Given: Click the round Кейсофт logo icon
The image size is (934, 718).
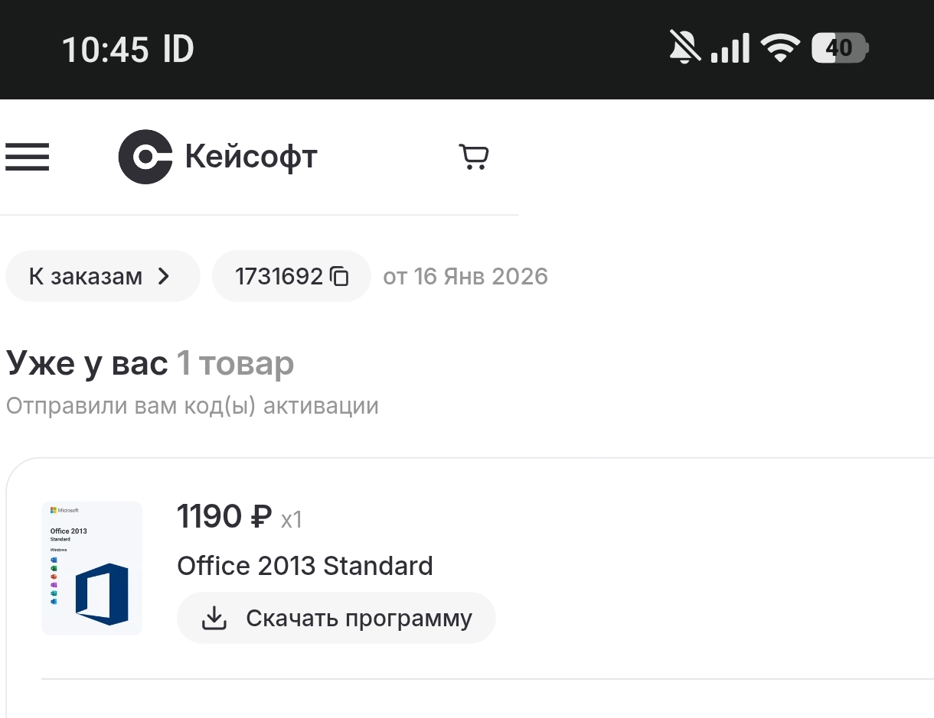Looking at the screenshot, I should click(x=145, y=157).
